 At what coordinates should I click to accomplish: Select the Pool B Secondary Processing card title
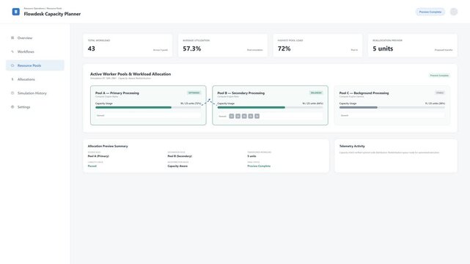click(241, 93)
